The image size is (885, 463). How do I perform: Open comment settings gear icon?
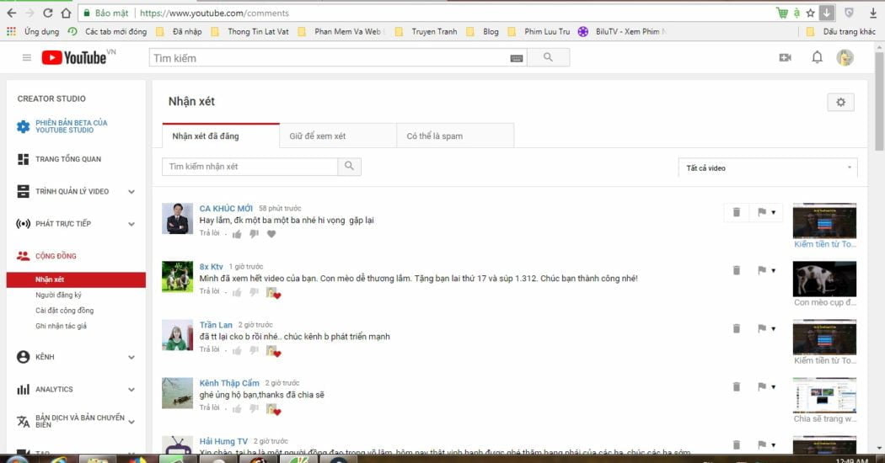click(x=840, y=102)
